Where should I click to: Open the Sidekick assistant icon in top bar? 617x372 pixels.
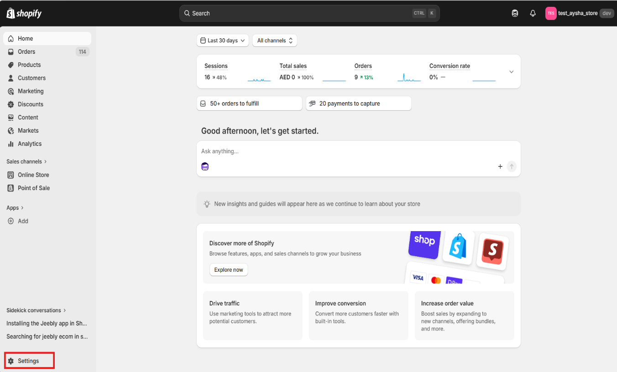point(515,13)
